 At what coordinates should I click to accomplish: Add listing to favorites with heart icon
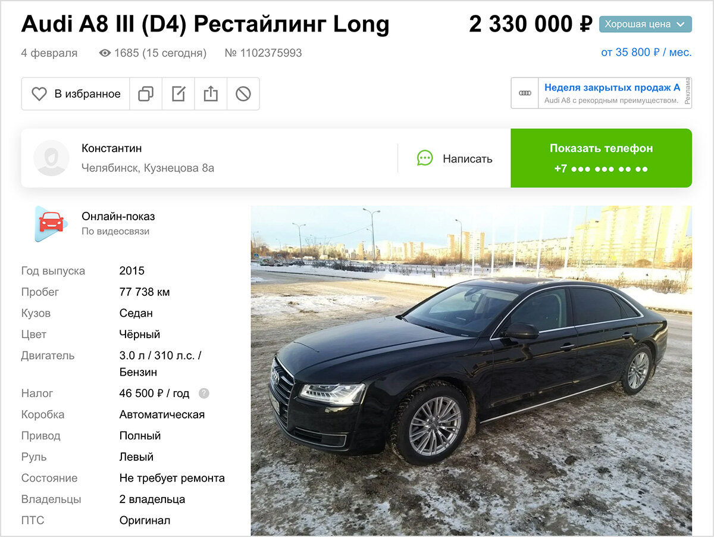tap(39, 94)
